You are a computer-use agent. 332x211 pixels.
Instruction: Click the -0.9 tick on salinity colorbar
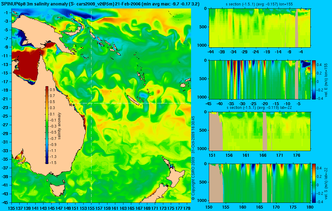pyautogui.click(x=53, y=144)
